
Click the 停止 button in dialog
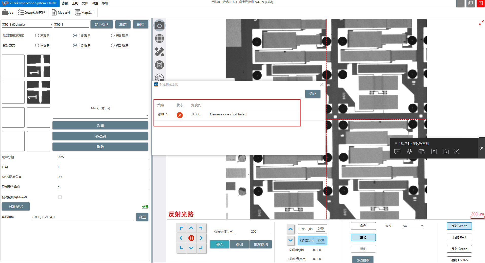tap(313, 94)
